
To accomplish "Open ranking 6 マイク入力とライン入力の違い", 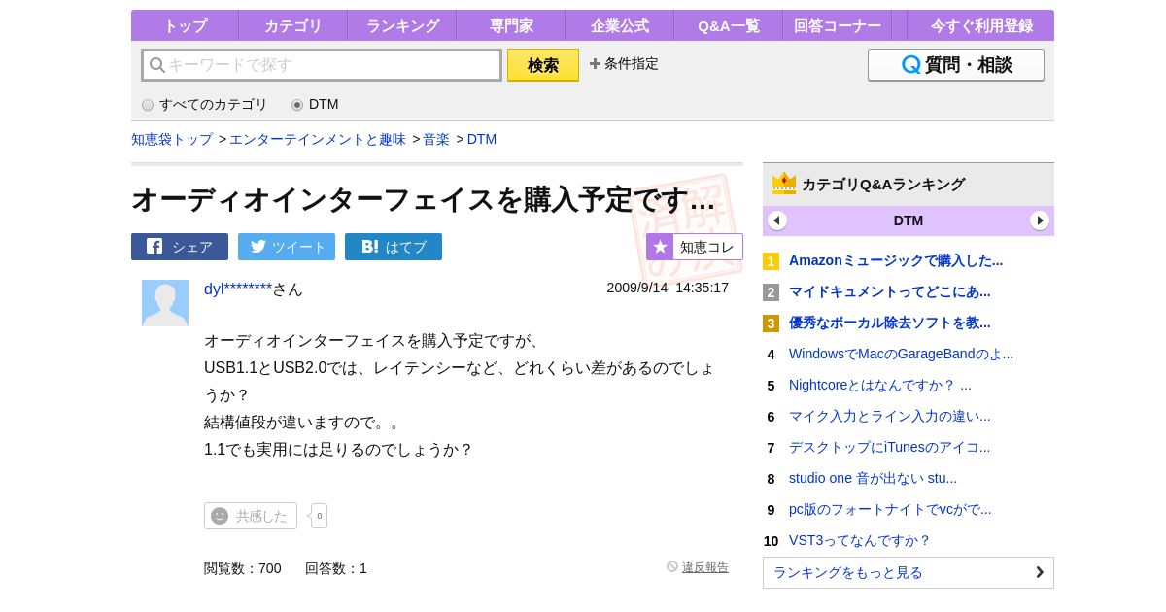I will click(890, 416).
